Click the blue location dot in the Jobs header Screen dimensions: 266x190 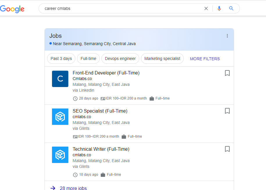(x=51, y=43)
